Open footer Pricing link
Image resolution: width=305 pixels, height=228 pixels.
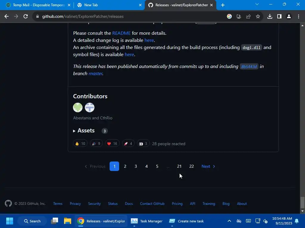(x=177, y=204)
